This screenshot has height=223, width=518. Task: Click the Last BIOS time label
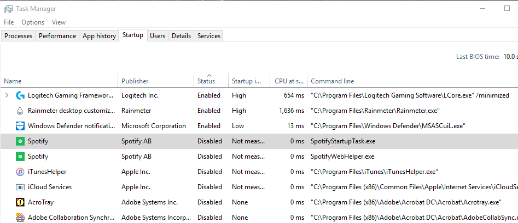pyautogui.click(x=478, y=57)
